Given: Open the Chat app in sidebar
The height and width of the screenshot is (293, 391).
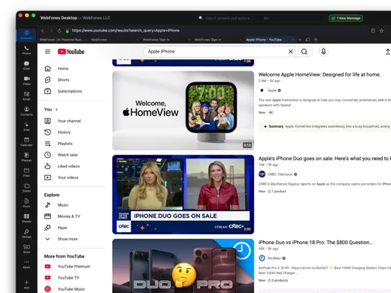Looking at the screenshot, I should pyautogui.click(x=26, y=65).
